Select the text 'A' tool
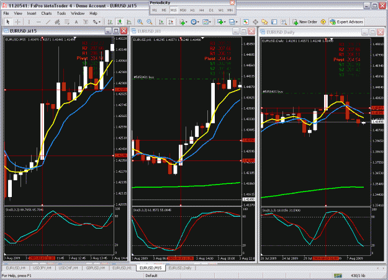Screen dimensions: 388x280 point(76,22)
